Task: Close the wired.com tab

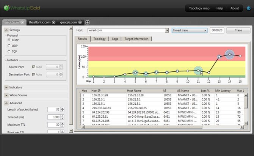Action: (22, 22)
